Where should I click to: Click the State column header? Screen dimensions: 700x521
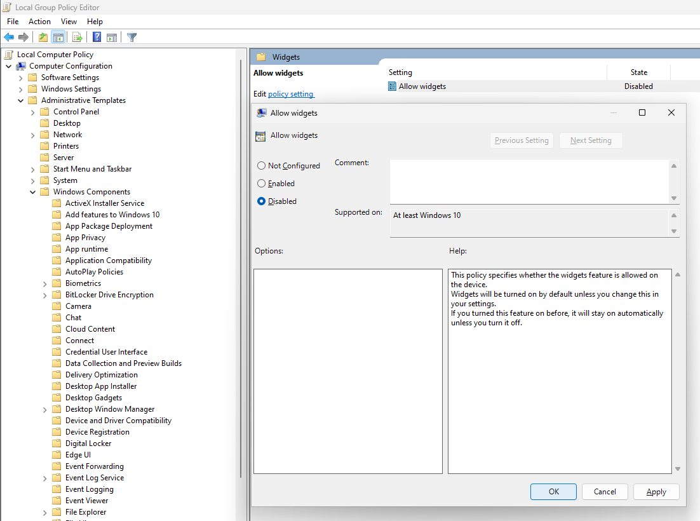(639, 72)
